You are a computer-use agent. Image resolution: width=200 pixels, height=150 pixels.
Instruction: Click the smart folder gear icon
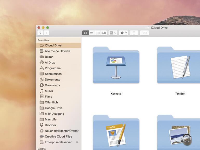point(42,131)
